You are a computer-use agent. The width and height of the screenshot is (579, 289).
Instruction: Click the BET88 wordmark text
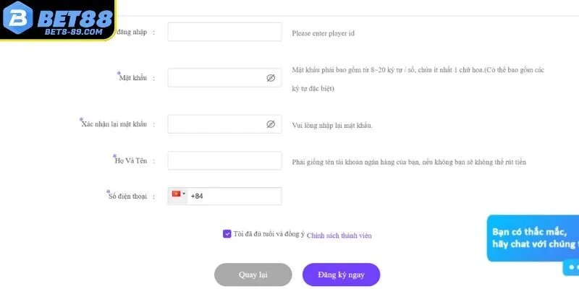point(75,17)
